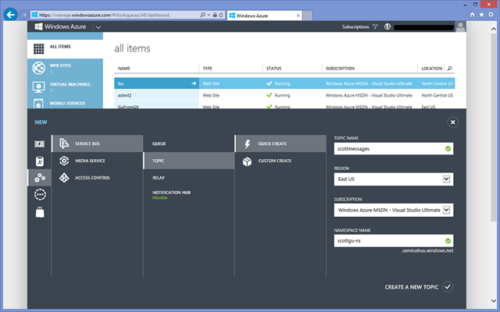
Task: Open favorites with the star icon
Action: click(x=481, y=15)
